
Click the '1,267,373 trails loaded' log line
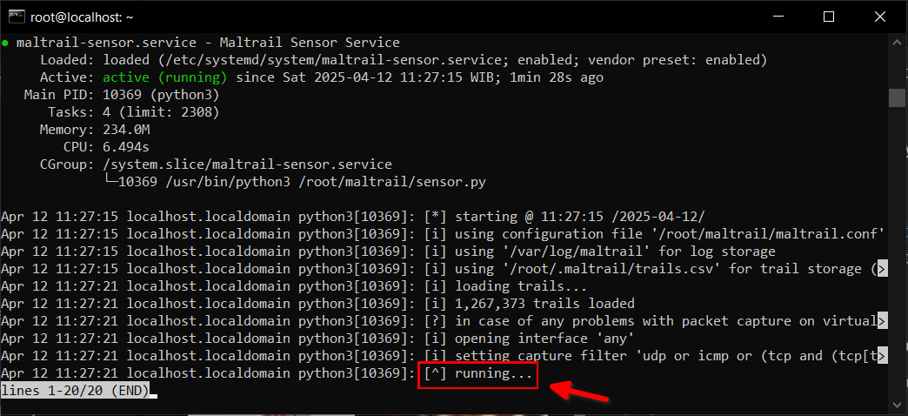pos(318,304)
